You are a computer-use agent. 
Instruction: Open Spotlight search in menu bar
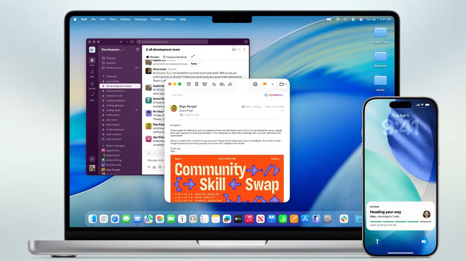[346, 19]
